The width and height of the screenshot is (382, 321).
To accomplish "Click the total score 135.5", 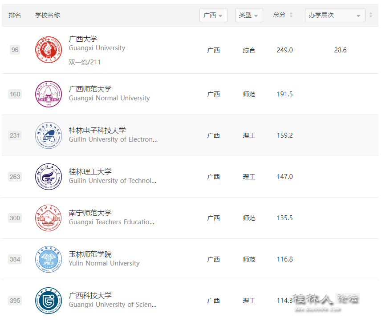I will (284, 218).
